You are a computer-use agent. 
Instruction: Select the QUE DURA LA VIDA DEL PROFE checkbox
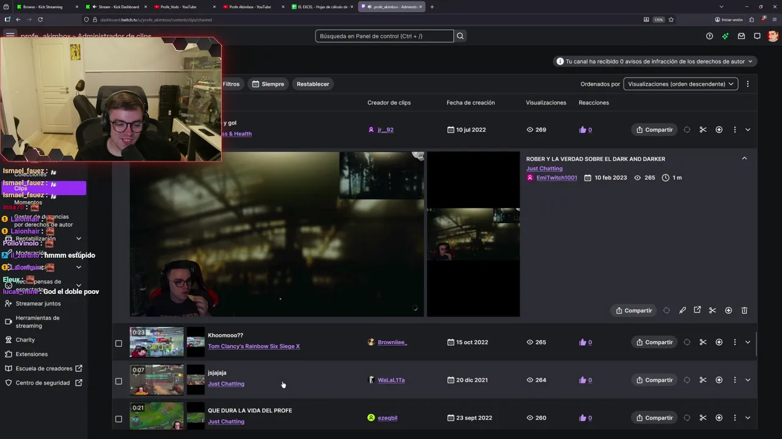[x=119, y=419]
